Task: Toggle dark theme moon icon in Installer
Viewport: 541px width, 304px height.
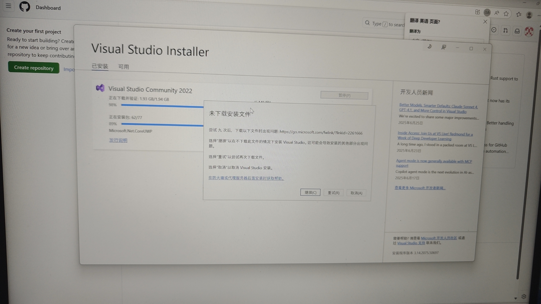Action: [429, 47]
